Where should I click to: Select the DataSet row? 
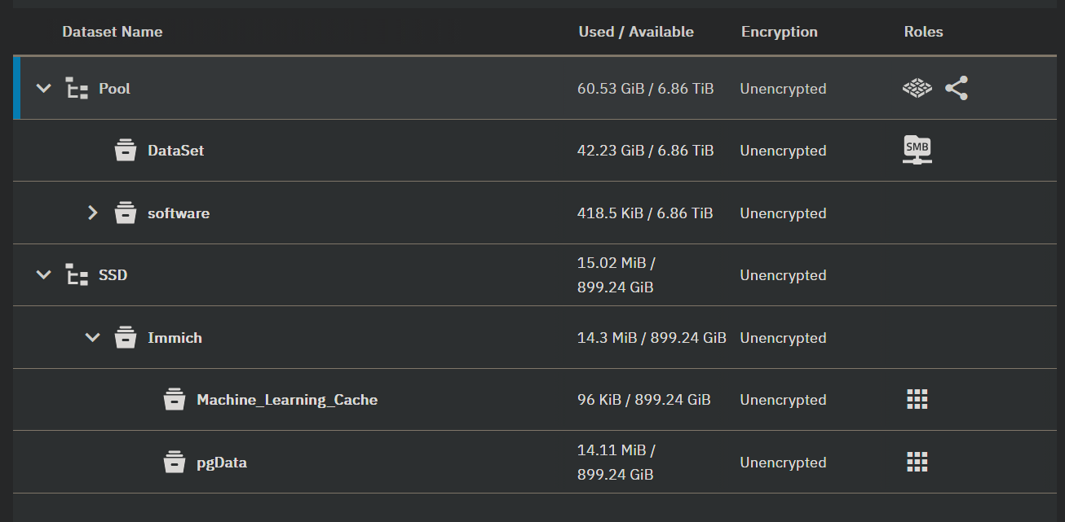[176, 151]
